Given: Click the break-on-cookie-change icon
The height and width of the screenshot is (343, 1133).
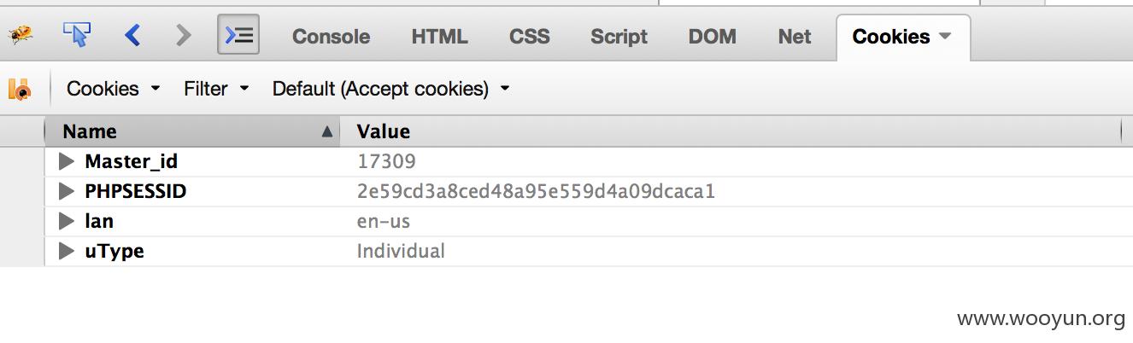Looking at the screenshot, I should click(x=20, y=89).
